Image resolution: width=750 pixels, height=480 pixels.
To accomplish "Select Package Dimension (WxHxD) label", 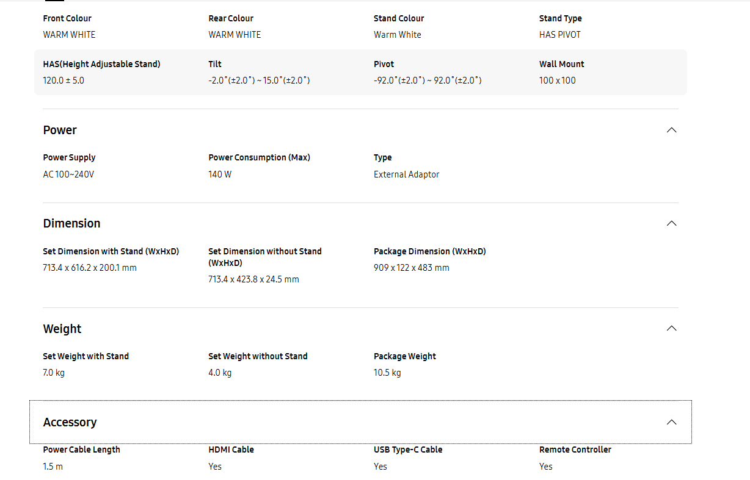I will 430,251.
